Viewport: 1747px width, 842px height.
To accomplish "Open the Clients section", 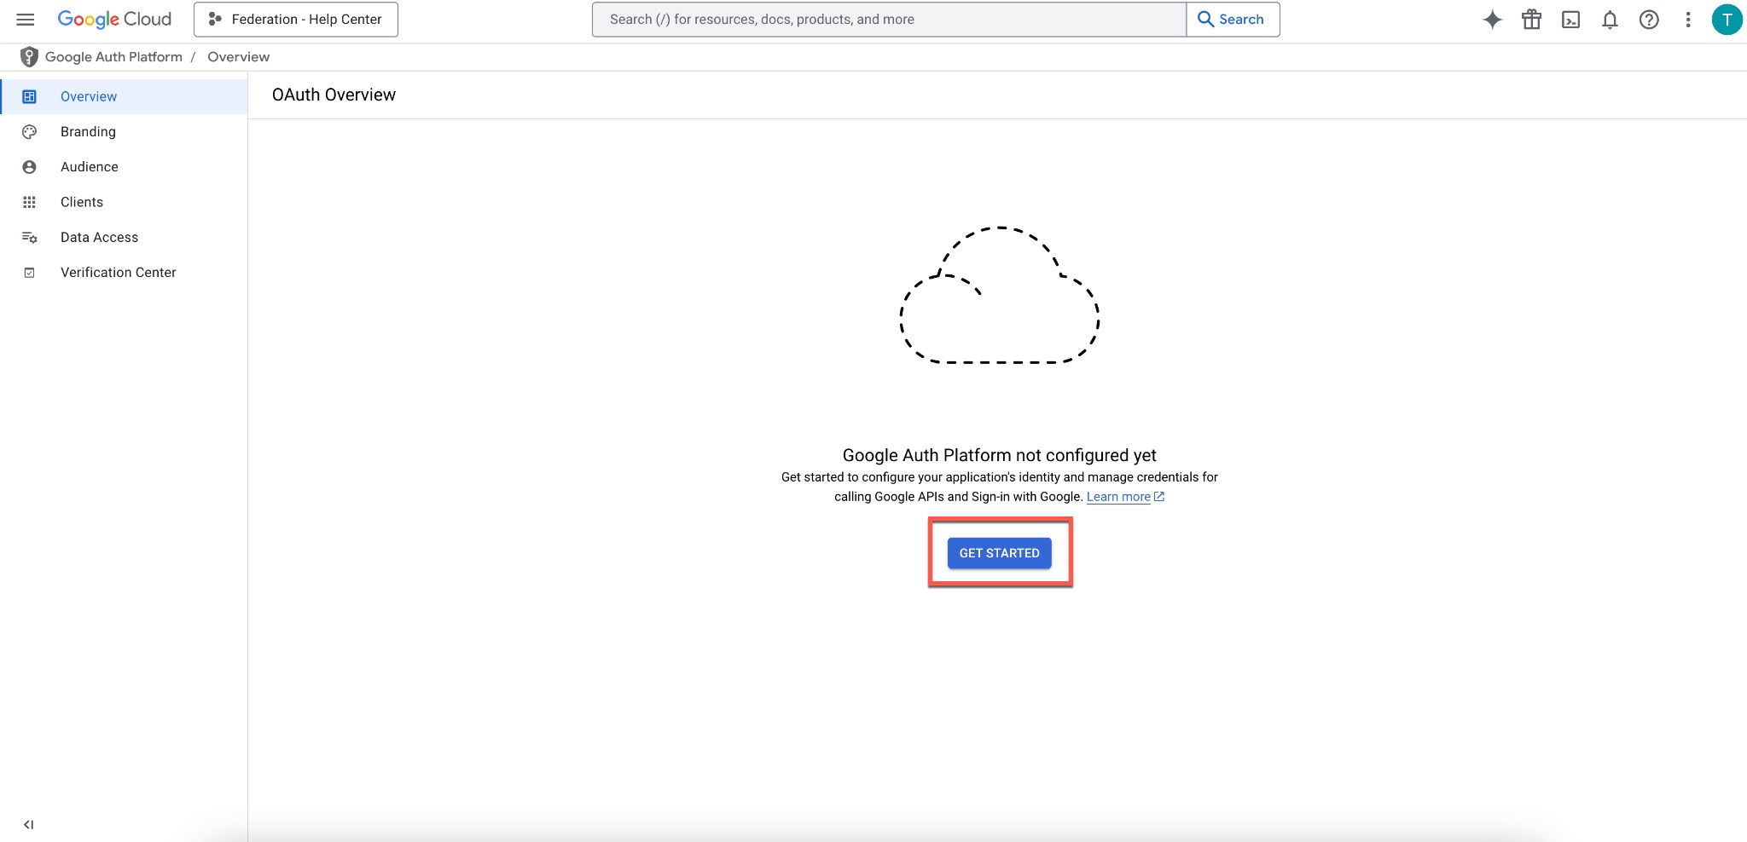I will pyautogui.click(x=82, y=202).
